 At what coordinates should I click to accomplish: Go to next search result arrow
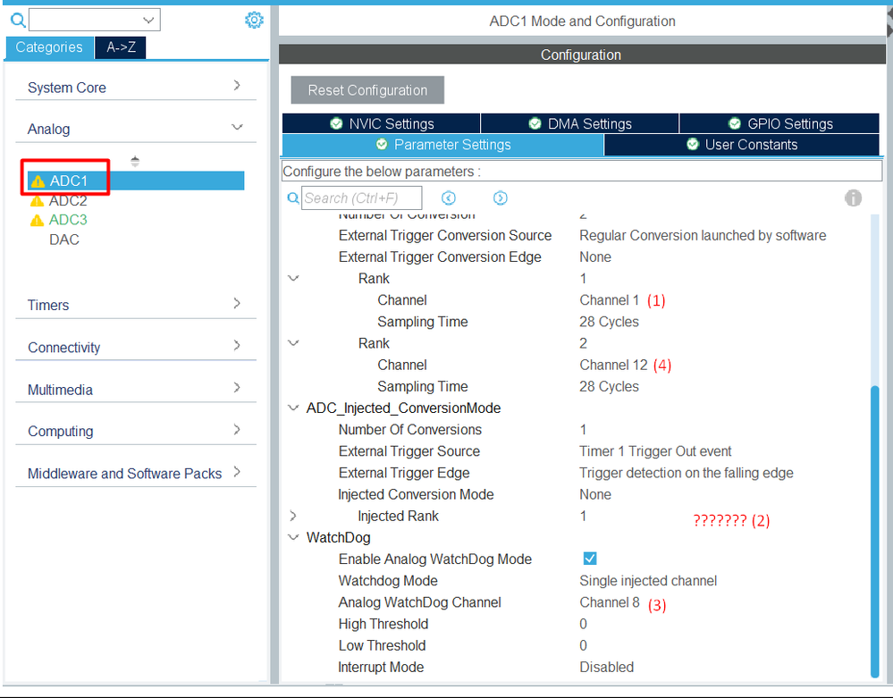500,198
